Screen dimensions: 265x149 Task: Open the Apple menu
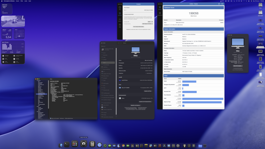2,1
